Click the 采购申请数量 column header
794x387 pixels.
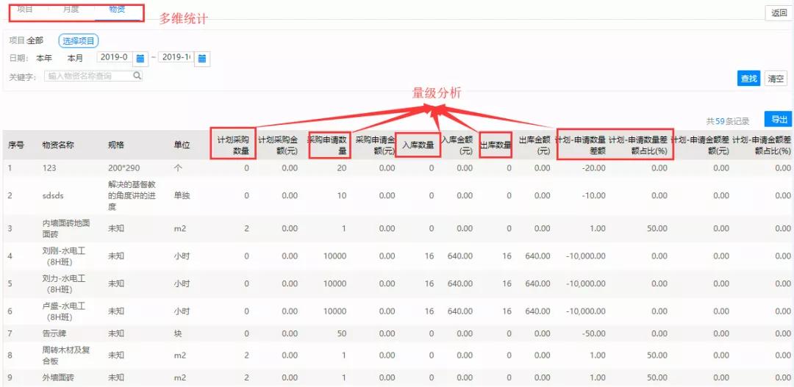(x=327, y=145)
